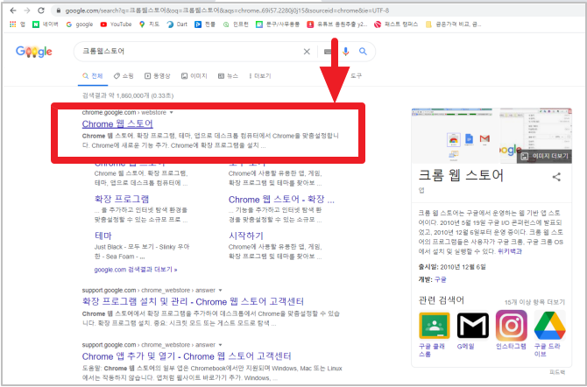Switch to the 이미지 tab
Viewport: 587px width, 387px height.
pos(194,76)
